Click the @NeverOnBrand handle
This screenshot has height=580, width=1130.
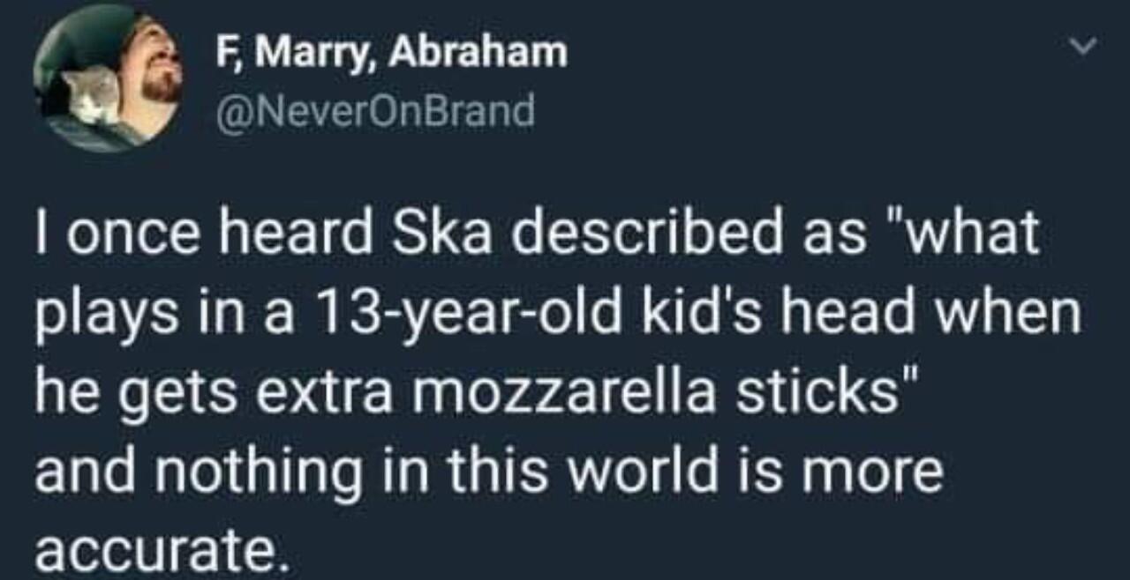(x=375, y=111)
